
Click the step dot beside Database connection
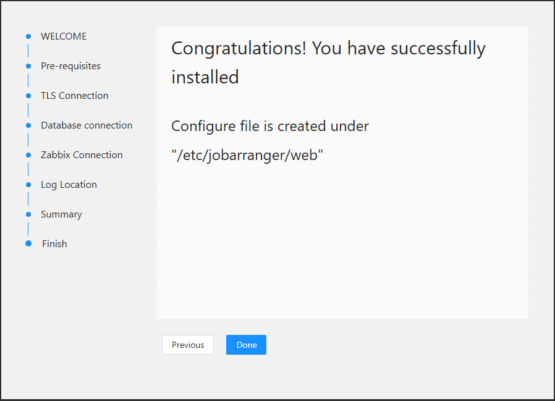(x=28, y=125)
